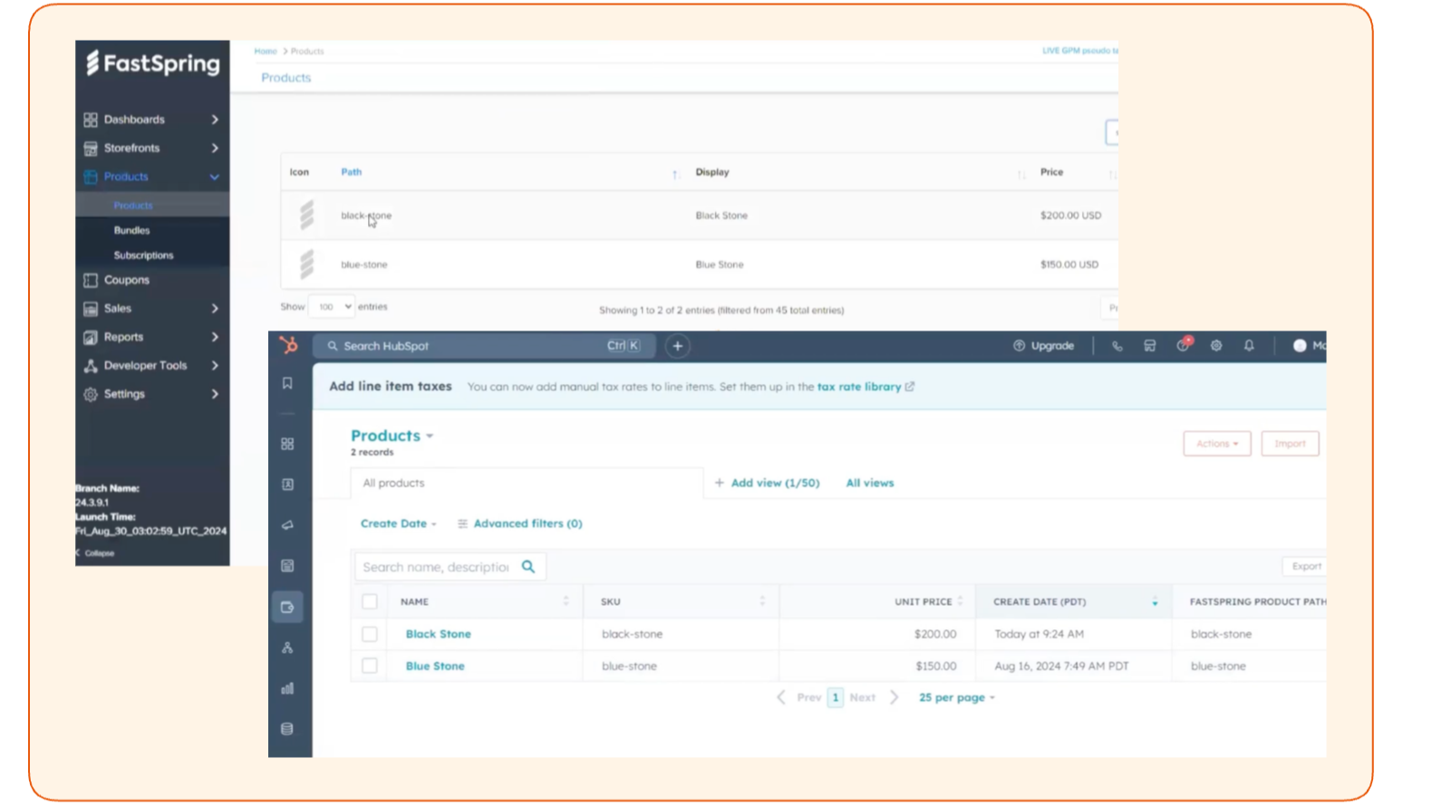Sort by the Path column header
The image size is (1432, 805).
352,172
